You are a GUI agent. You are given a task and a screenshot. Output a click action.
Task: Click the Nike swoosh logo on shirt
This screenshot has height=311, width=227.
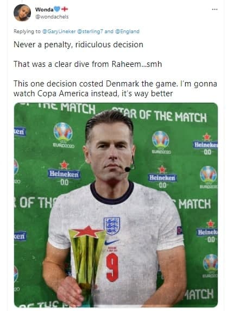coord(111,242)
